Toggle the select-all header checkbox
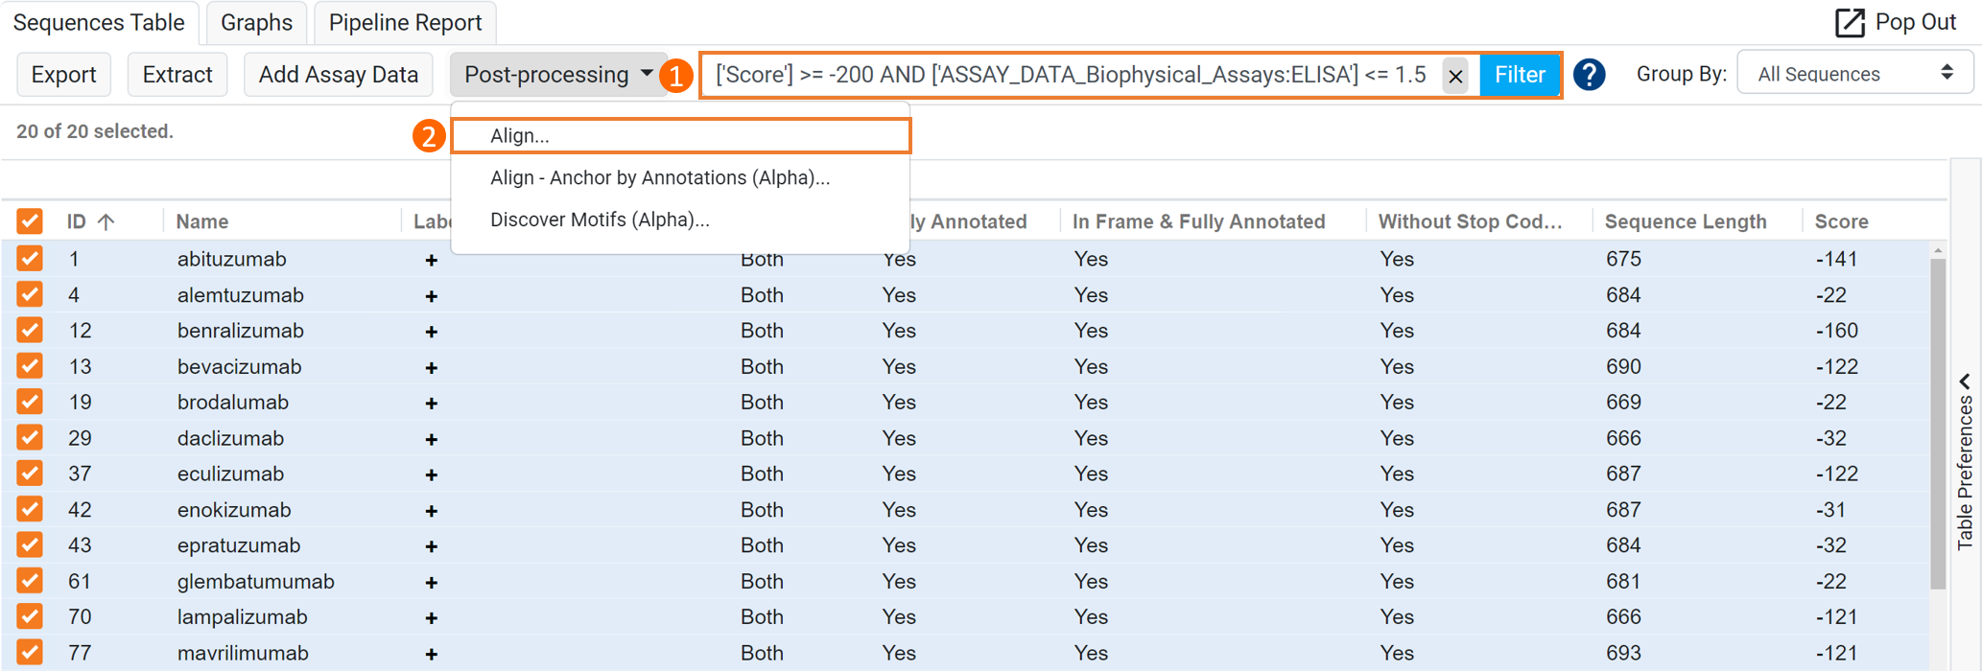Screen dimensions: 1982x671 (30, 221)
